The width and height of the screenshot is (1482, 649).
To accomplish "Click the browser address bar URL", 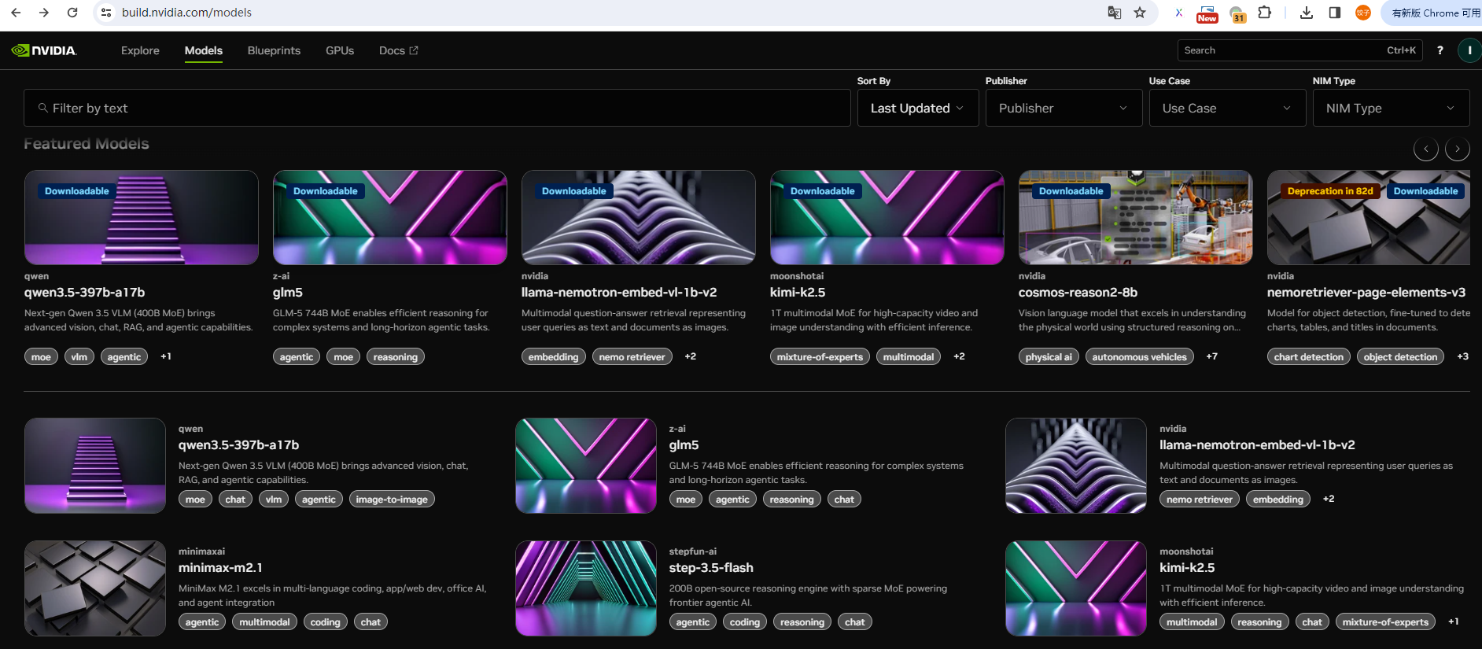I will coord(187,13).
